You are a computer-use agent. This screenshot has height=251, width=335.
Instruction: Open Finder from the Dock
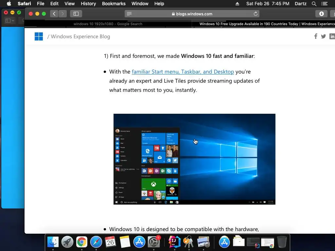pyautogui.click(x=53, y=242)
